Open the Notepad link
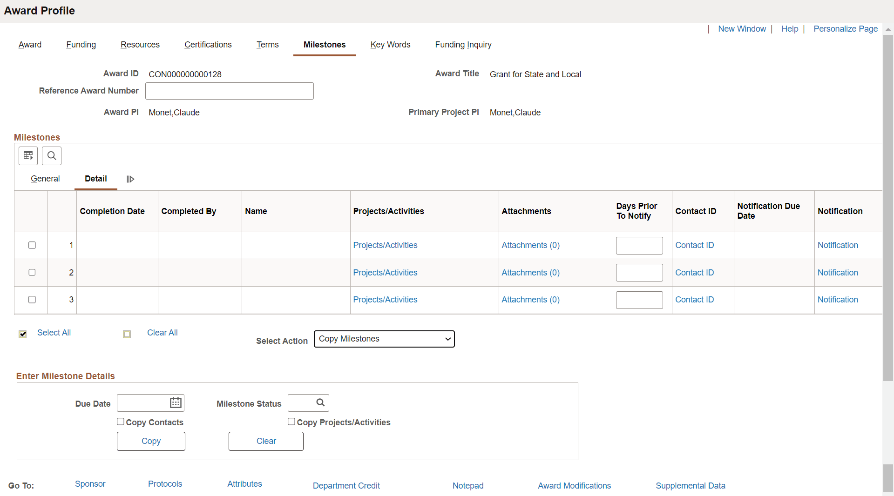This screenshot has height=496, width=894. [x=468, y=486]
